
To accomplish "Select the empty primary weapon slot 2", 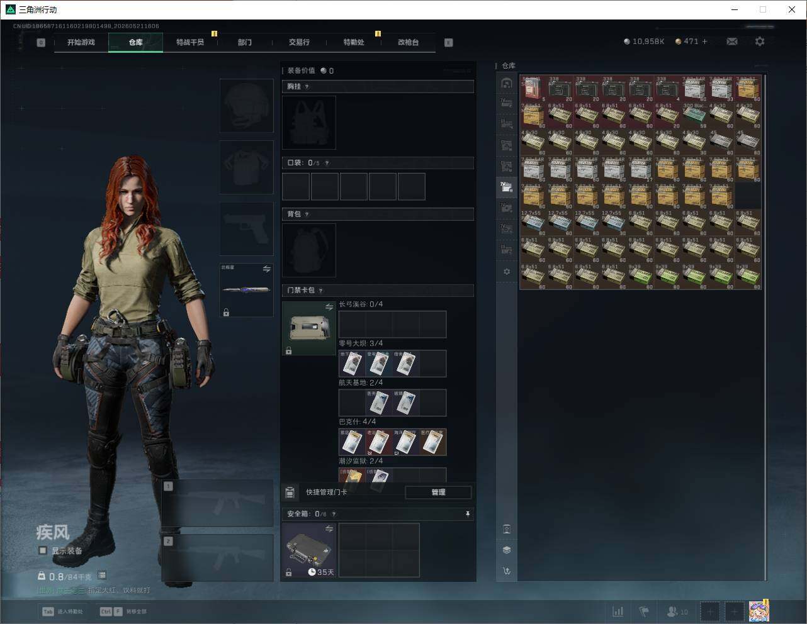I will click(218, 558).
